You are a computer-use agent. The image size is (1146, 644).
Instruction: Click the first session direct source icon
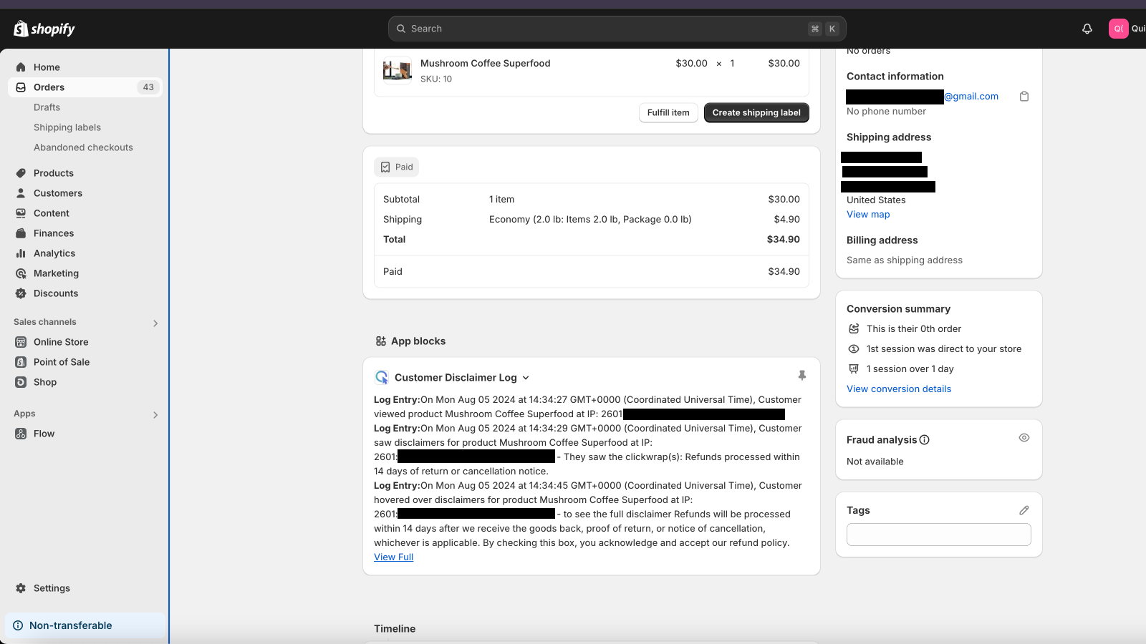point(854,349)
